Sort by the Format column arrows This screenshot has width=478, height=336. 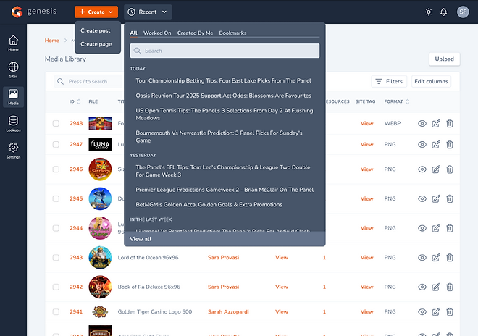[408, 101]
